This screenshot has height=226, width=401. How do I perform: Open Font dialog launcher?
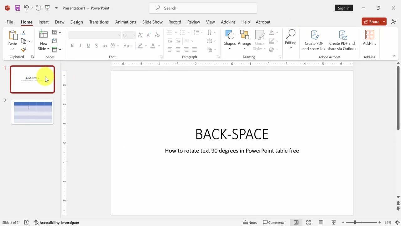tap(161, 57)
